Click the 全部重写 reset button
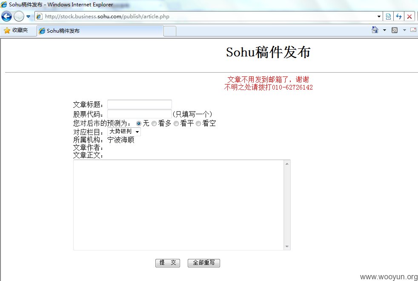Screen dimensions: 418x281 coord(203,263)
